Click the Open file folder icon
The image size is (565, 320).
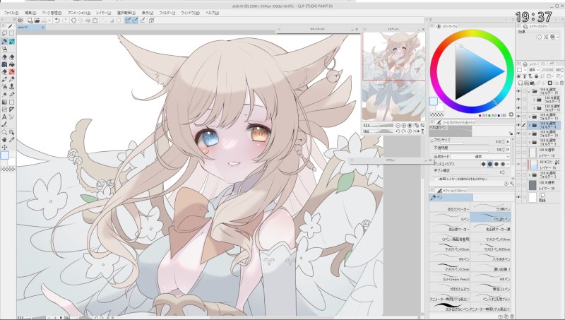37,20
